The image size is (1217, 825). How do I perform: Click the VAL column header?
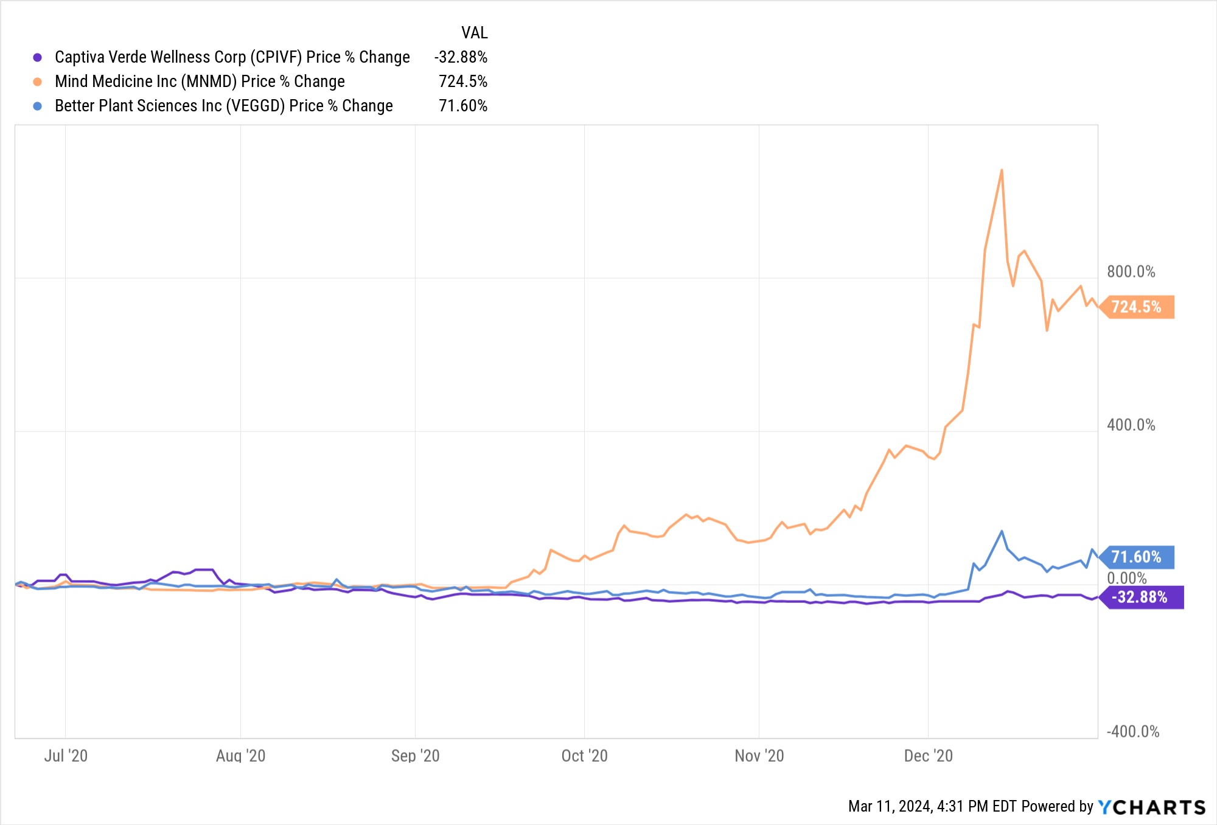[x=474, y=33]
